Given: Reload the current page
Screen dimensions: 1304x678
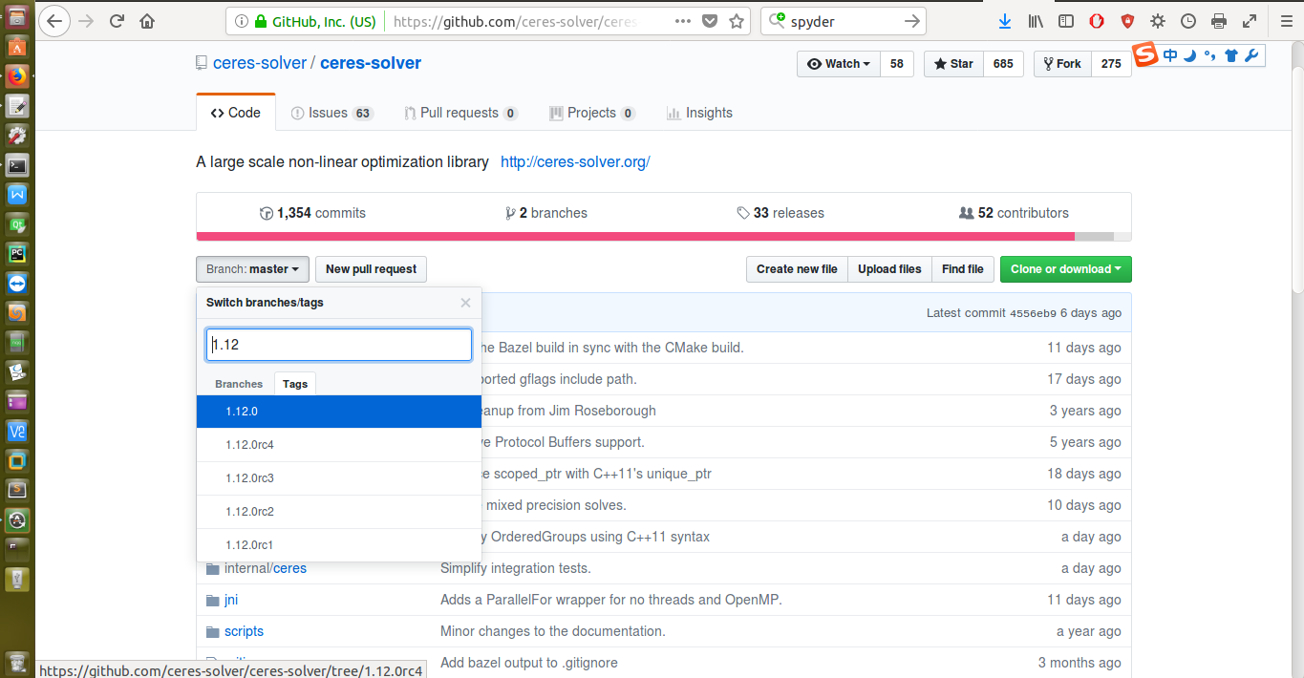Looking at the screenshot, I should click(117, 21).
